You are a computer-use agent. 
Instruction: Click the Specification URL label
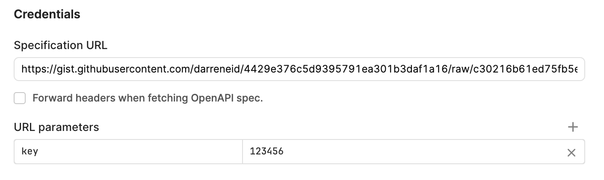61,45
